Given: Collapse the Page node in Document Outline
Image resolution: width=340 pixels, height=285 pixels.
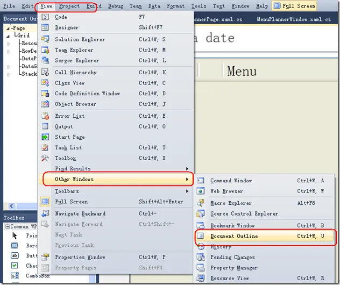Looking at the screenshot, I should click(x=8, y=28).
